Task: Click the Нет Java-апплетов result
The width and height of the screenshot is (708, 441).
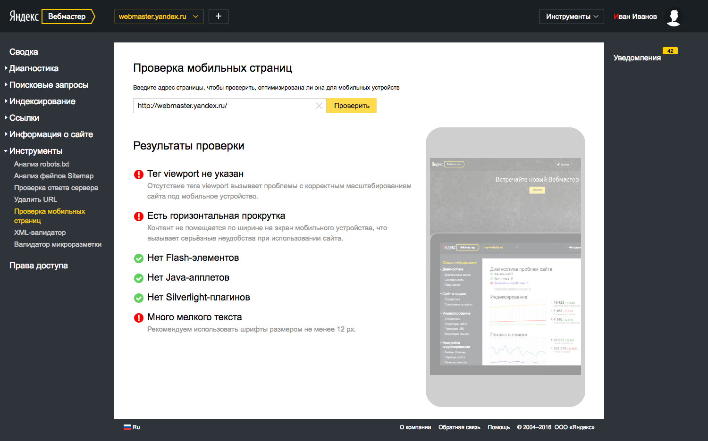Action: tap(188, 277)
